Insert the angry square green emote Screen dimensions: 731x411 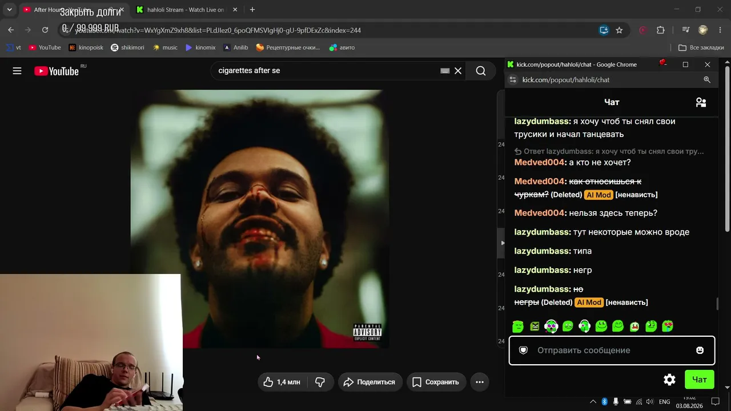pyautogui.click(x=535, y=326)
